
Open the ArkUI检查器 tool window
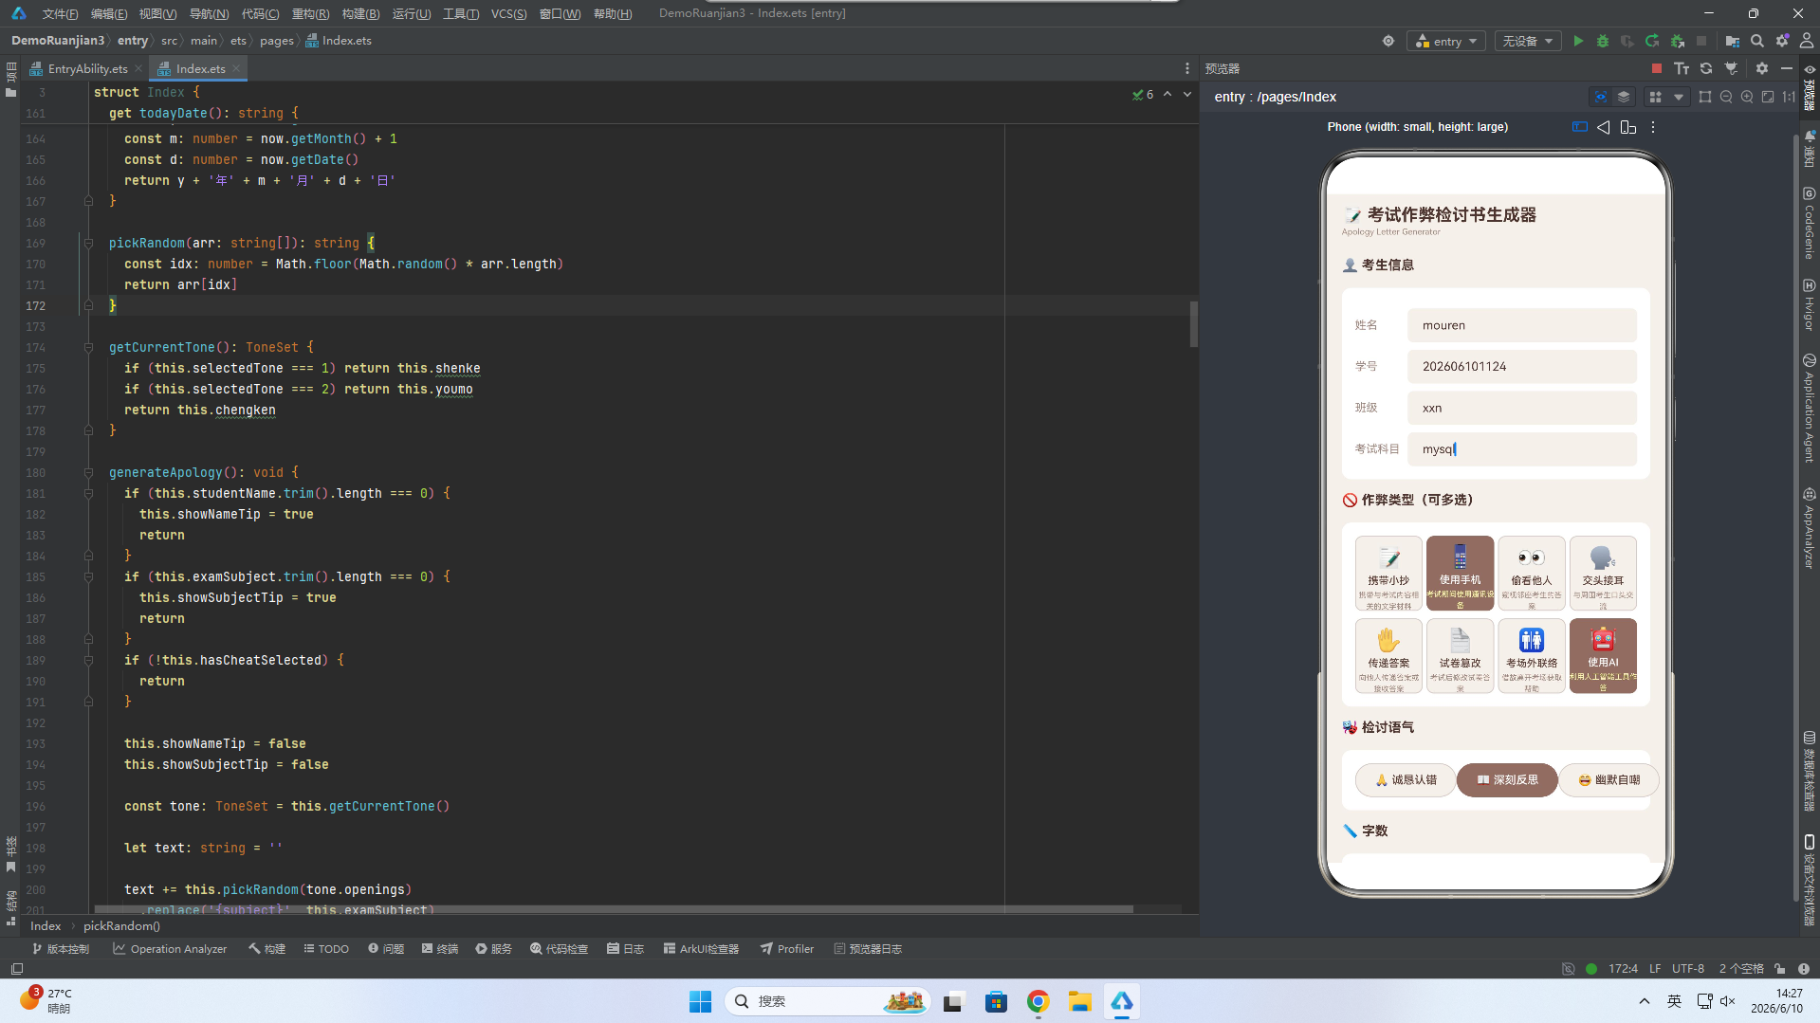point(701,949)
